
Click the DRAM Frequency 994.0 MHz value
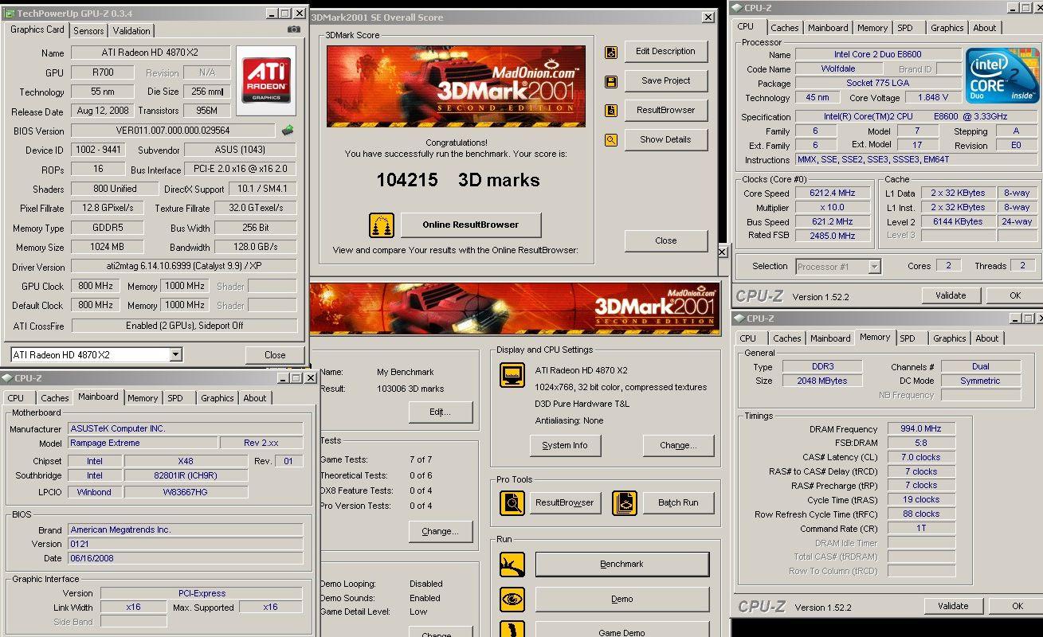point(921,429)
